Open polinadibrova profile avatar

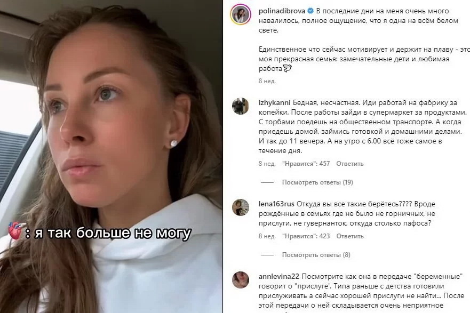tap(241, 14)
